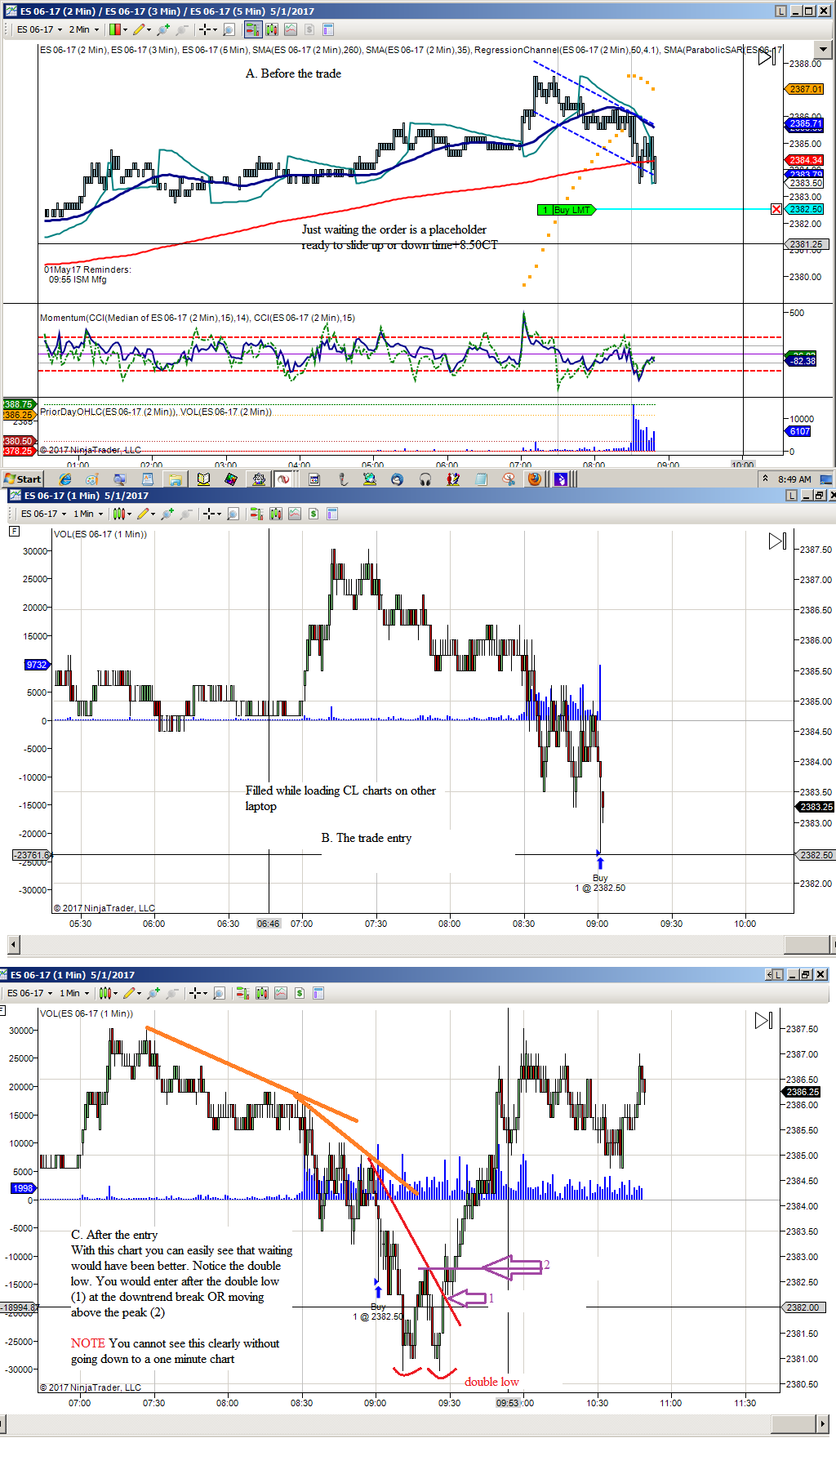Open the headphones icon in the taskbar
Screen dimensions: 836x1483
pos(425,479)
